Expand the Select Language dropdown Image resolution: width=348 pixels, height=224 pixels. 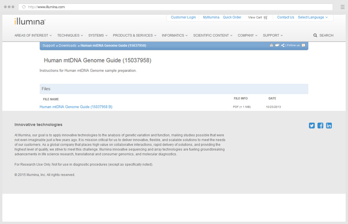[313, 17]
